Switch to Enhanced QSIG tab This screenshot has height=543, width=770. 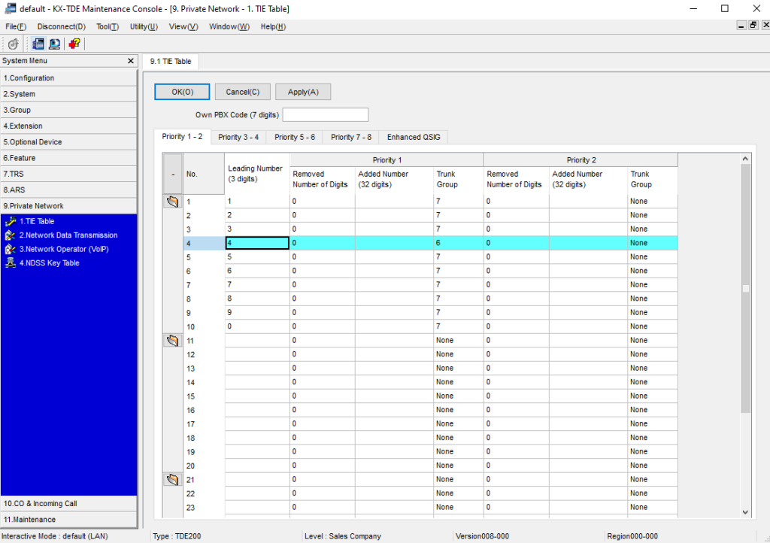coord(414,137)
